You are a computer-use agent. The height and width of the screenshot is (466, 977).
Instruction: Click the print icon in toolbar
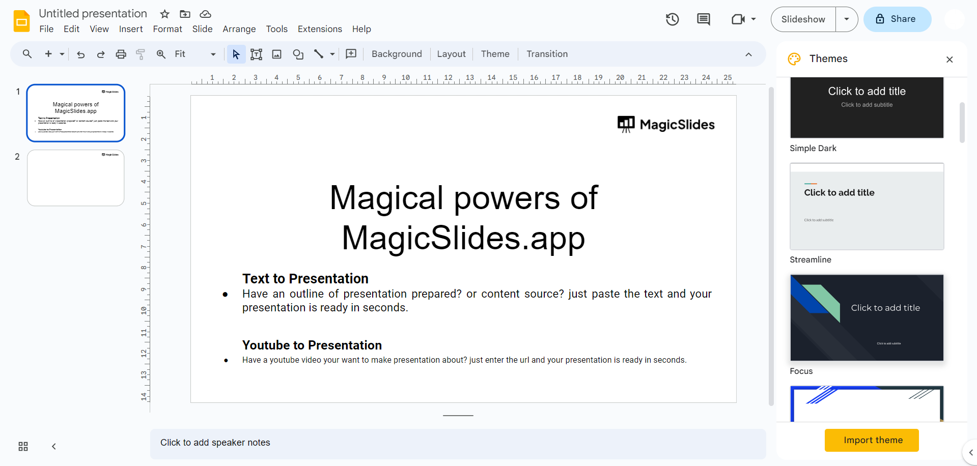point(121,54)
